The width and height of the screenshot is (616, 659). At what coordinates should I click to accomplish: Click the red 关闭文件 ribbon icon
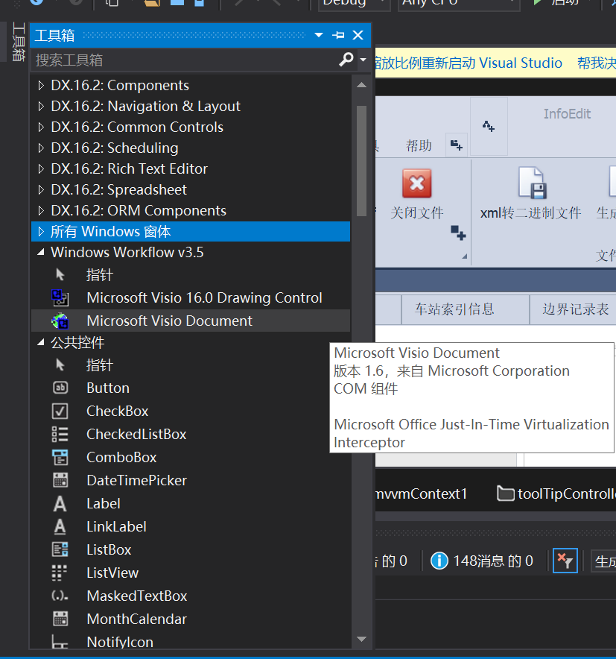pos(416,183)
